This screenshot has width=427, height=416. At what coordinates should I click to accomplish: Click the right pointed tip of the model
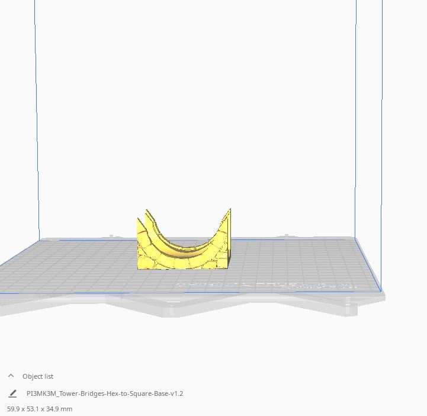[230, 210]
